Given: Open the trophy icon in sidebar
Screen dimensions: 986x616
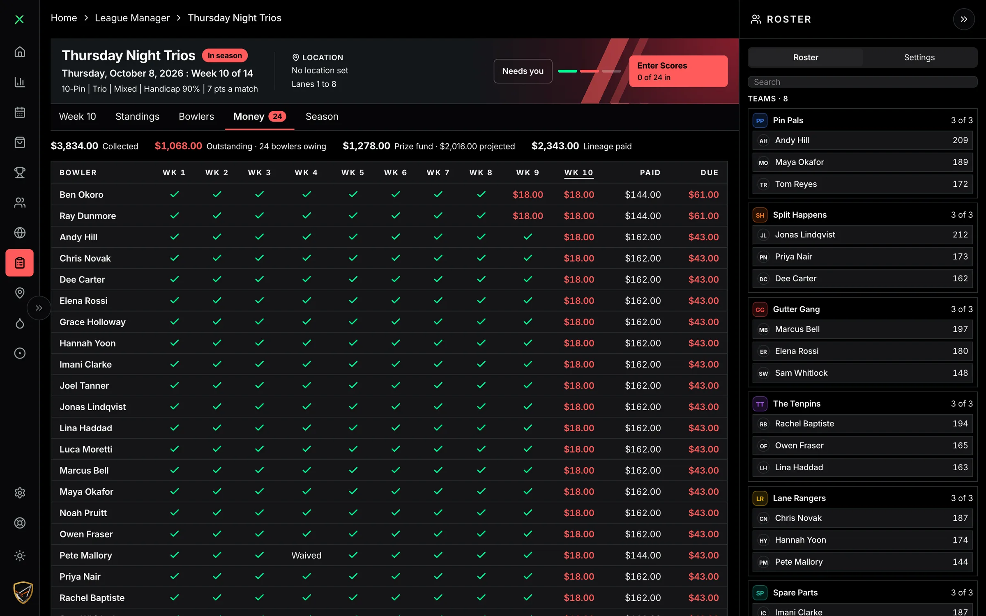Looking at the screenshot, I should [20, 172].
